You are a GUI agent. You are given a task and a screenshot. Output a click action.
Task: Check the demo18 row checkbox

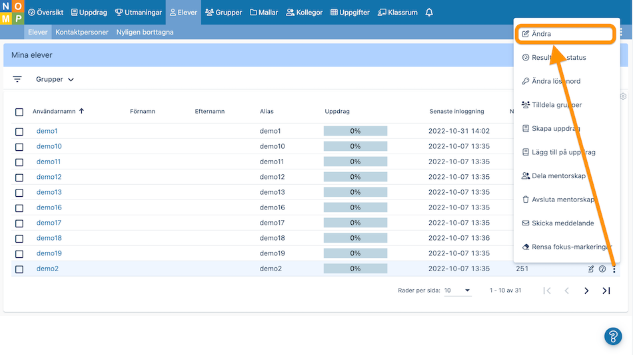19,239
